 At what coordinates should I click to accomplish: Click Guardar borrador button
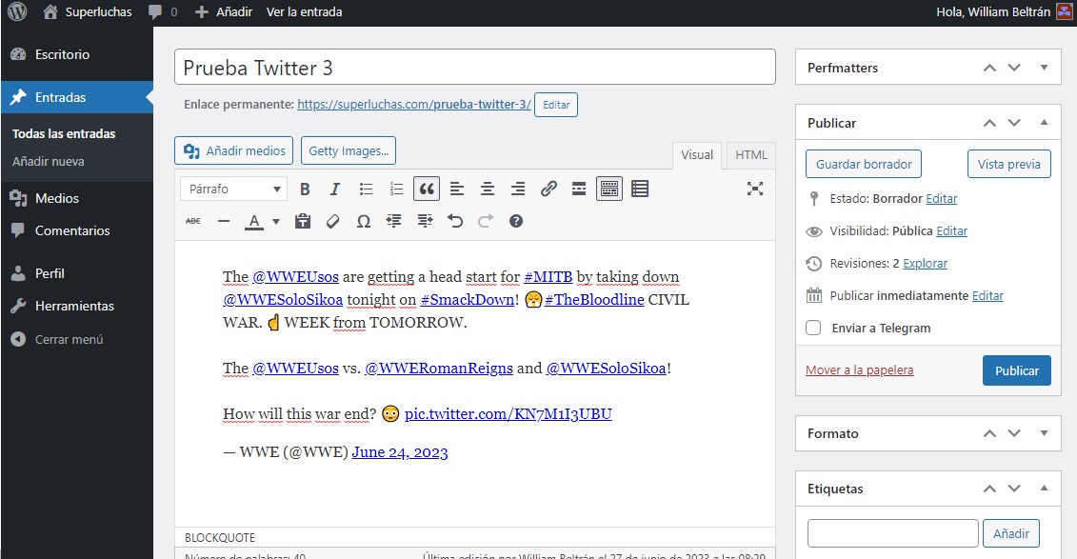(x=864, y=164)
